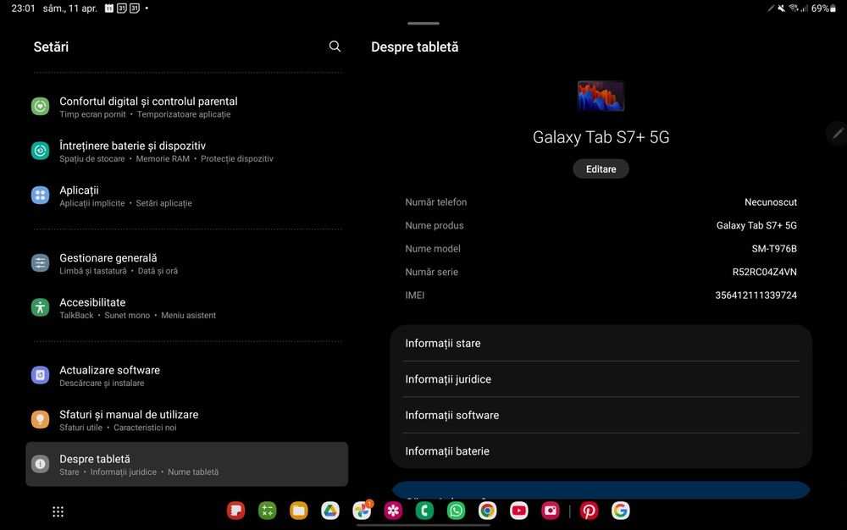Launch Pinterest from recent apps
The image size is (847, 530).
pyautogui.click(x=589, y=511)
